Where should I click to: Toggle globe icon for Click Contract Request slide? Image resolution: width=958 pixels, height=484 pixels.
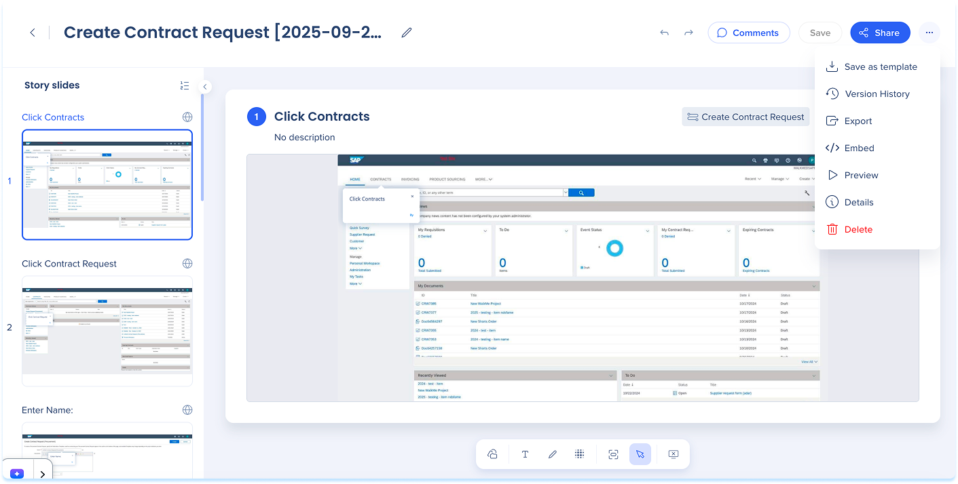click(187, 264)
